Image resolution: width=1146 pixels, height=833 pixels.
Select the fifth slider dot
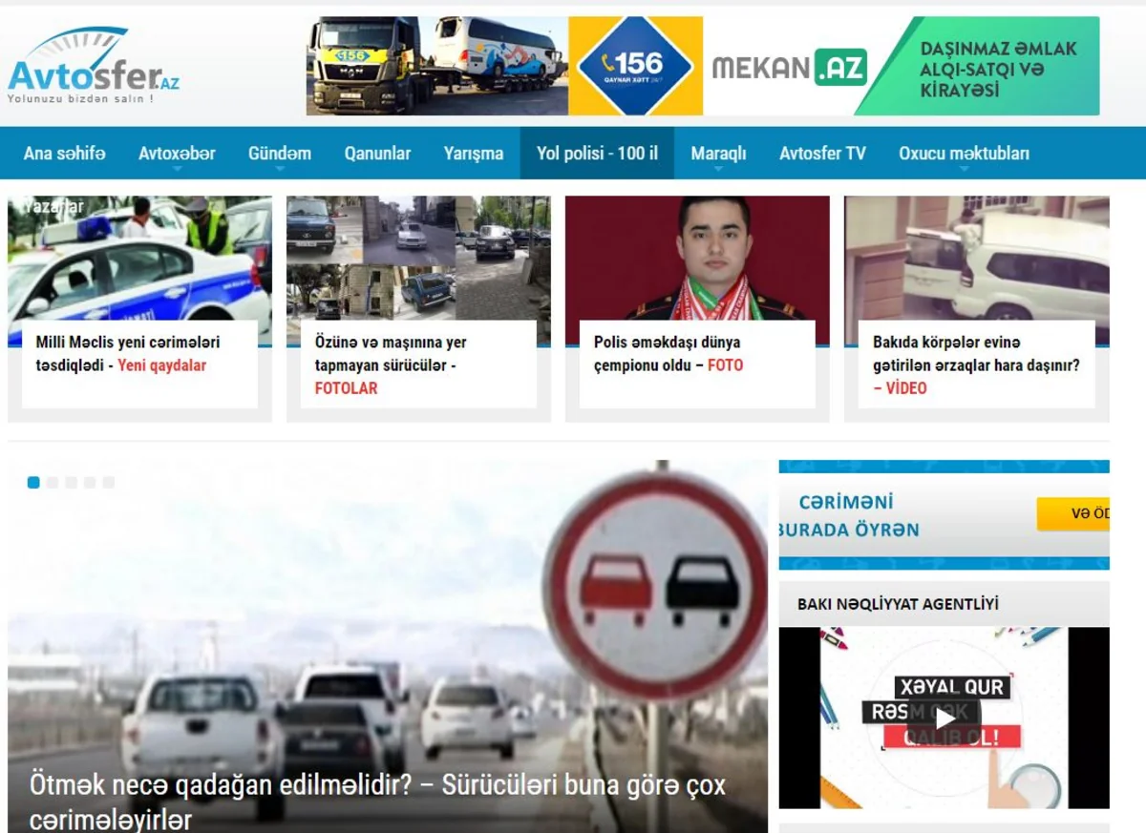click(109, 483)
